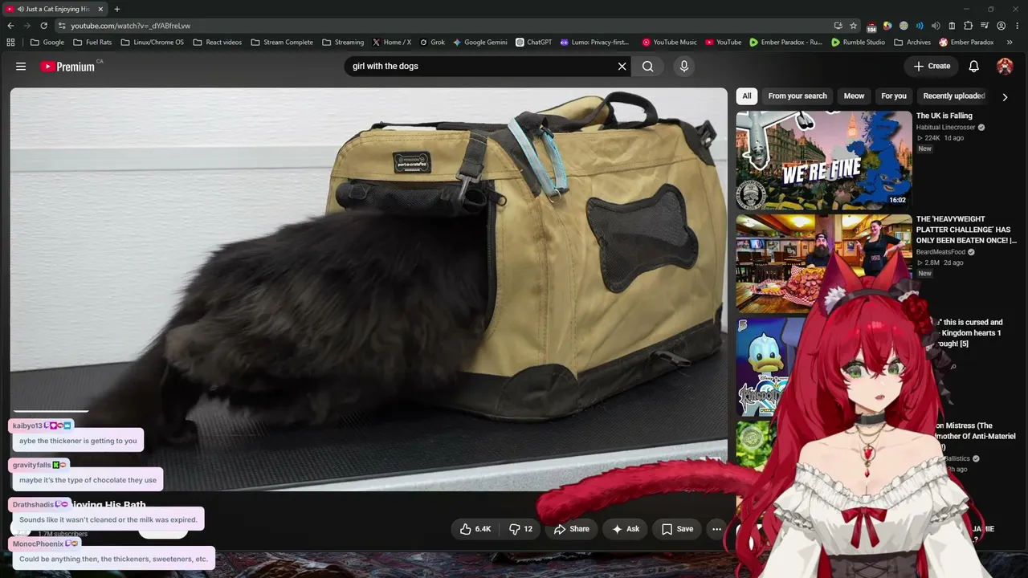The width and height of the screenshot is (1028, 578).
Task: Open the Stream Complete bookmarks folder
Action: [282, 43]
